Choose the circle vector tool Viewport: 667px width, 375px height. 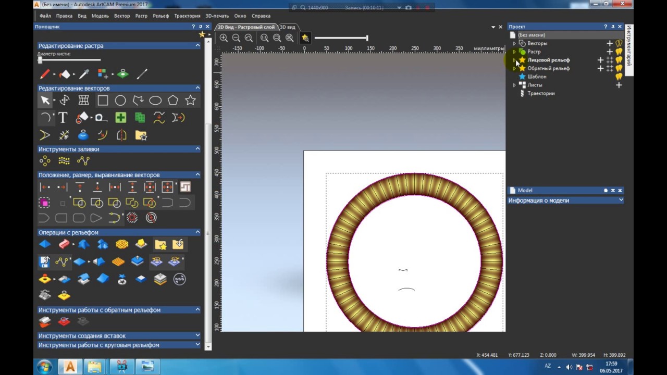point(120,101)
